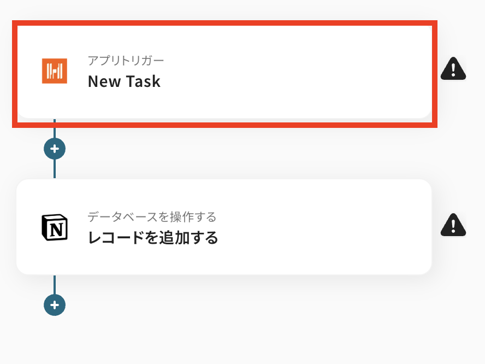The height and width of the screenshot is (364, 485).
Task: Click the red highlight border of trigger card
Action: click(x=224, y=23)
